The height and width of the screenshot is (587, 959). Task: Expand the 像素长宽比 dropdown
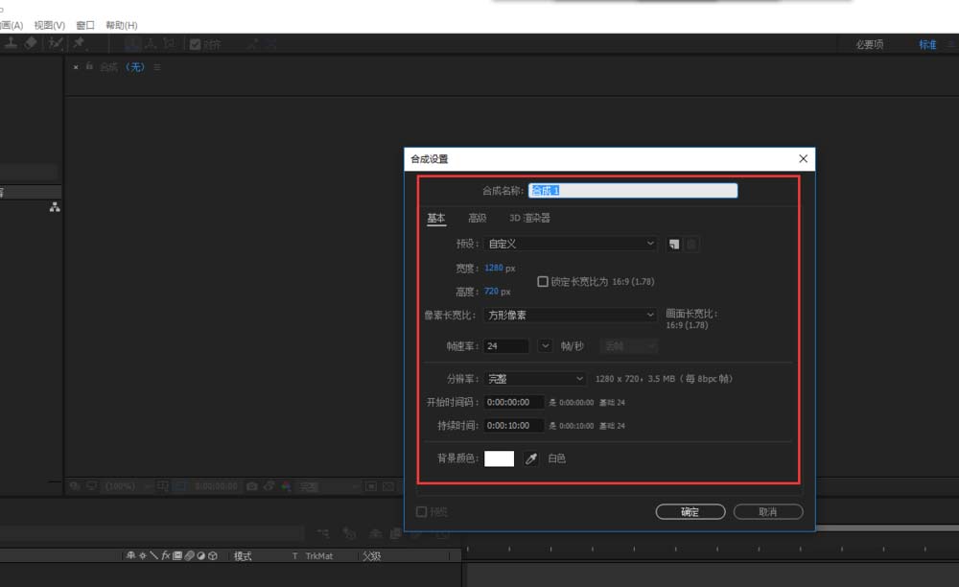[x=570, y=315]
